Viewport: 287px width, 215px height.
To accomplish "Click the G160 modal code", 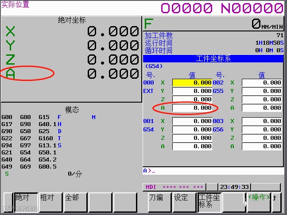I will pyautogui.click(x=46, y=138).
